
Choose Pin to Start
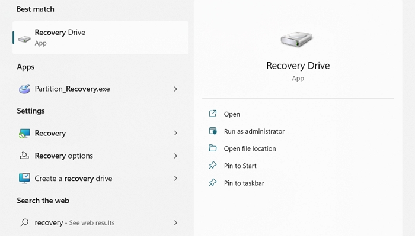point(240,166)
